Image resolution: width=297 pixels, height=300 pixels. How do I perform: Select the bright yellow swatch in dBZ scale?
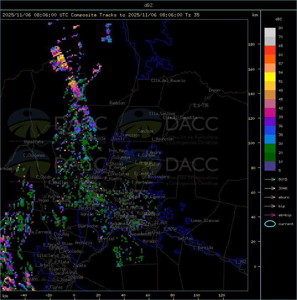point(270,77)
